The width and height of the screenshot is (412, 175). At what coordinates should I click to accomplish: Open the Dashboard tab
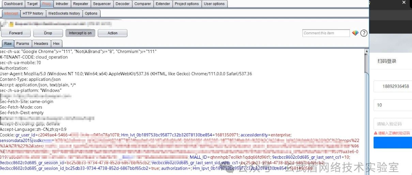13,4
